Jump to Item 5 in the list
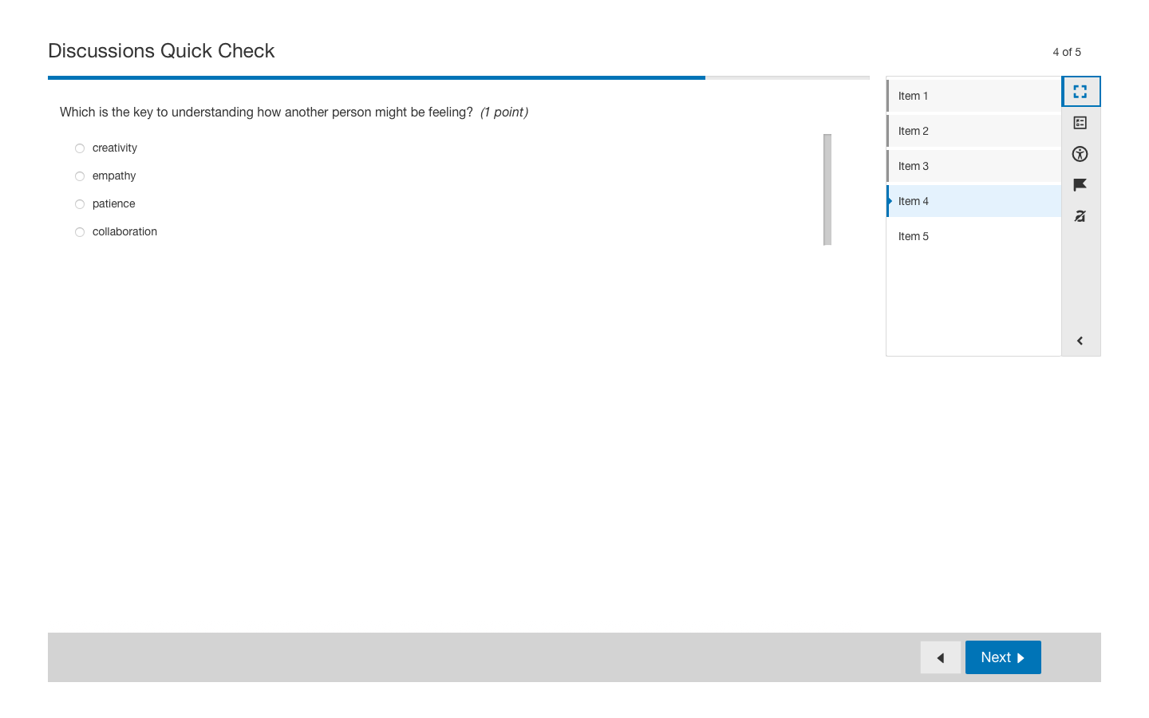This screenshot has width=1149, height=718. pos(973,236)
